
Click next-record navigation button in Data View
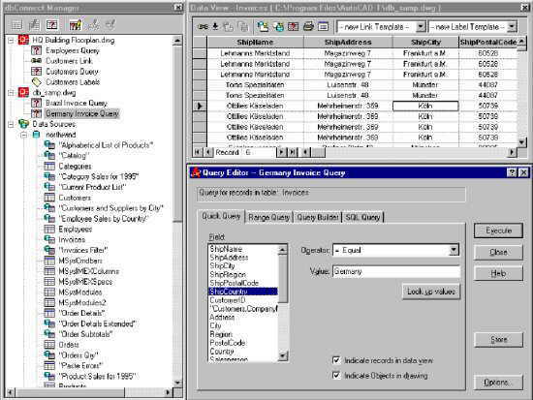tap(281, 152)
